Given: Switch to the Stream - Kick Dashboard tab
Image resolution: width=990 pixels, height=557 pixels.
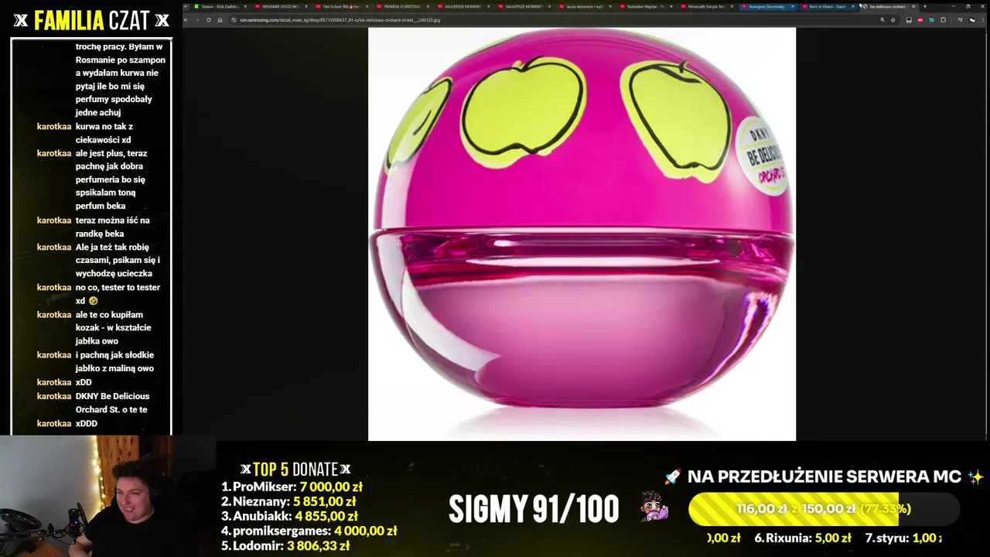Looking at the screenshot, I should tap(220, 6).
